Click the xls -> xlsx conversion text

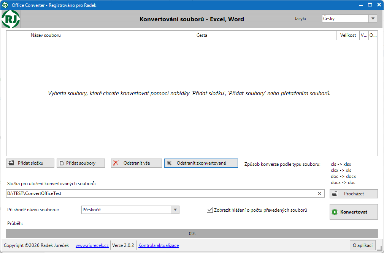(341, 164)
